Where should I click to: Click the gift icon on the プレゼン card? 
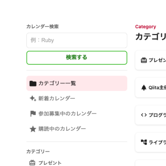tap(144, 60)
